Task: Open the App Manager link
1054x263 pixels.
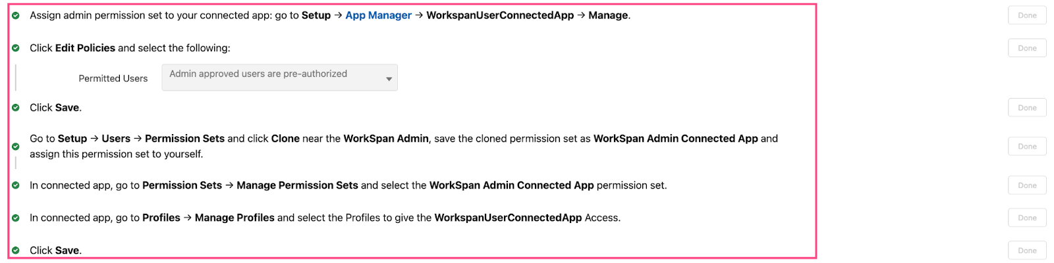Action: (x=378, y=15)
